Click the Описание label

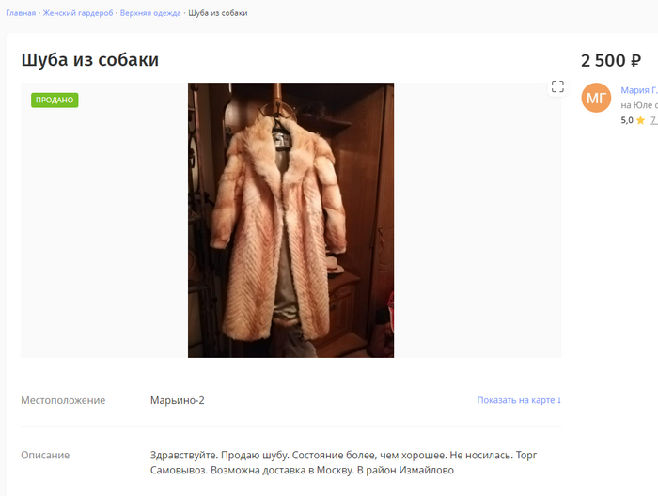tap(45, 455)
